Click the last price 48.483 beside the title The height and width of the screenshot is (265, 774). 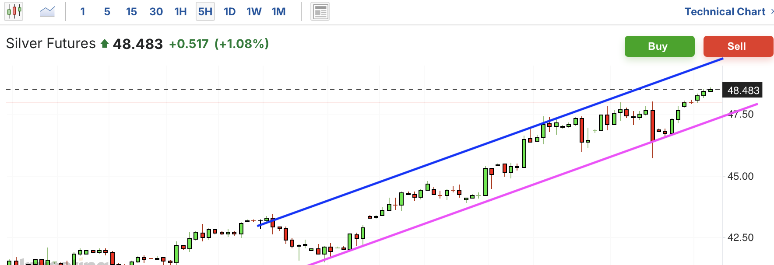tap(138, 44)
